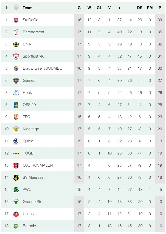This screenshot has height=234, width=166.
Task: Click the DS goal difference header
Action: click(140, 8)
